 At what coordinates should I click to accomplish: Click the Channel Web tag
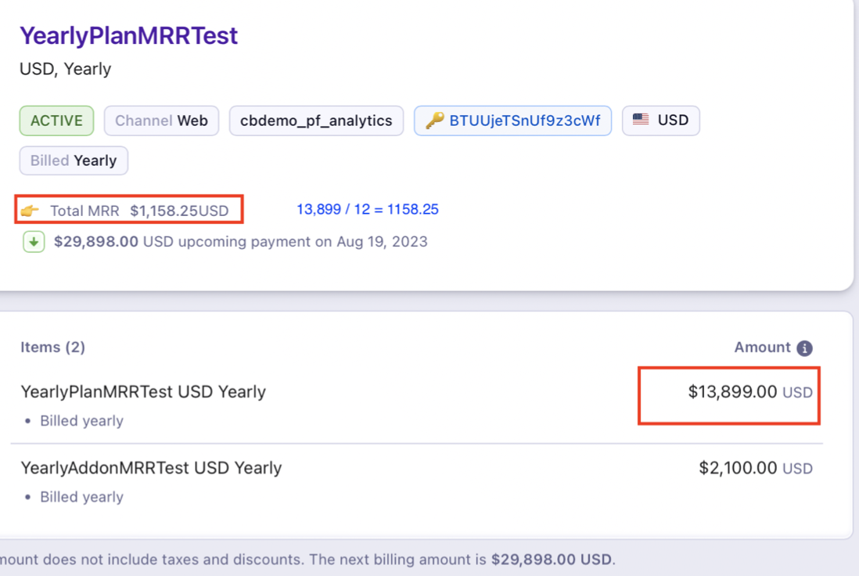(161, 121)
